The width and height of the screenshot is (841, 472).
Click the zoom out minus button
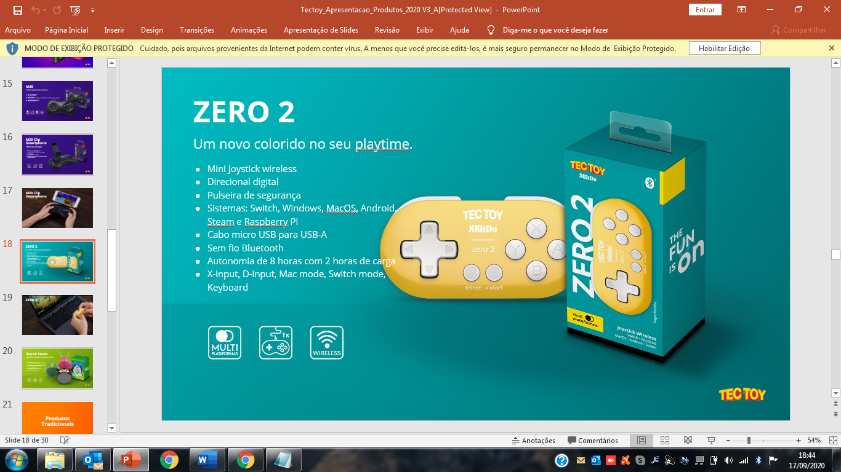(x=728, y=441)
